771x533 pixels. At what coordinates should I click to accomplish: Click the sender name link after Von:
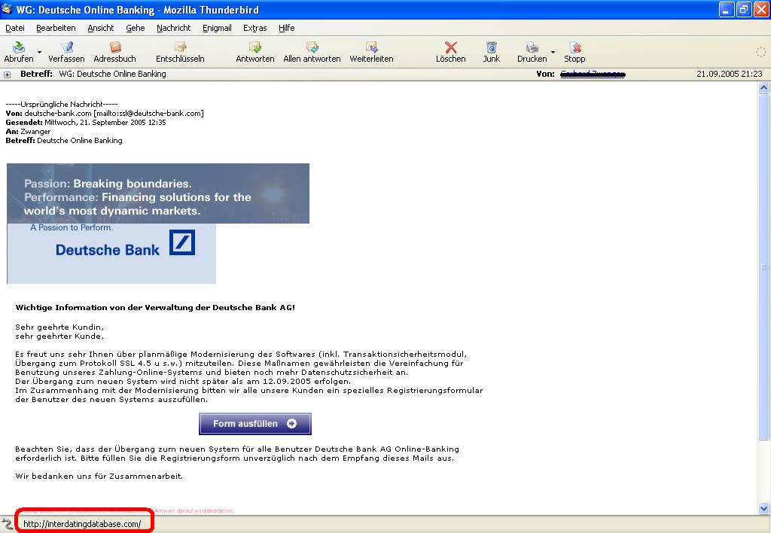coord(593,74)
